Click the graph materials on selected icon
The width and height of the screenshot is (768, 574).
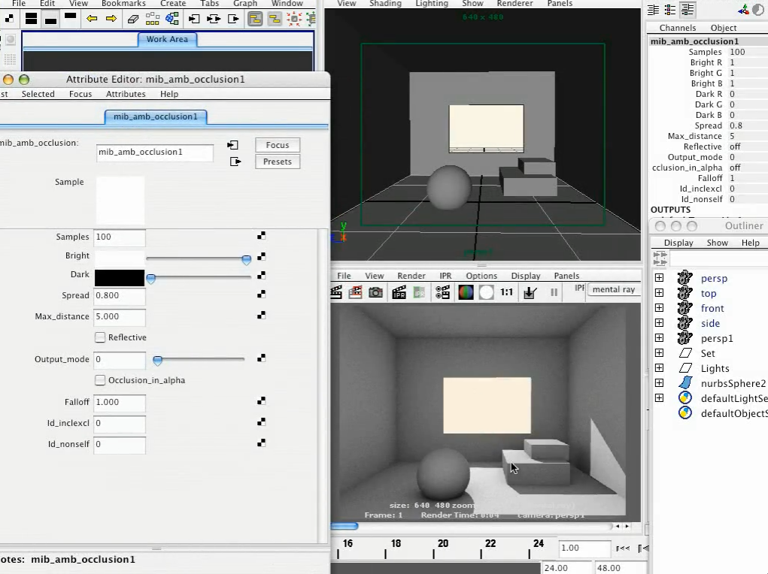coord(172,19)
